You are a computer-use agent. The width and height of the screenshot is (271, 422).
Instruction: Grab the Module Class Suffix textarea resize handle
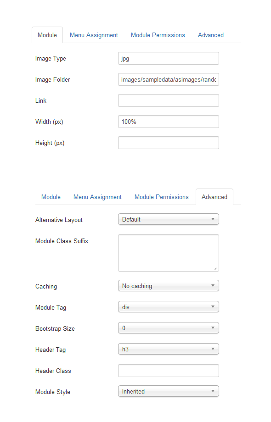(216, 268)
